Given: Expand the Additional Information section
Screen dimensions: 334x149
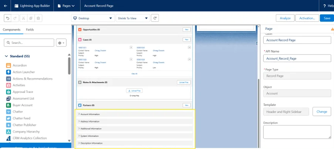Looking at the screenshot, I should click(x=135, y=129).
